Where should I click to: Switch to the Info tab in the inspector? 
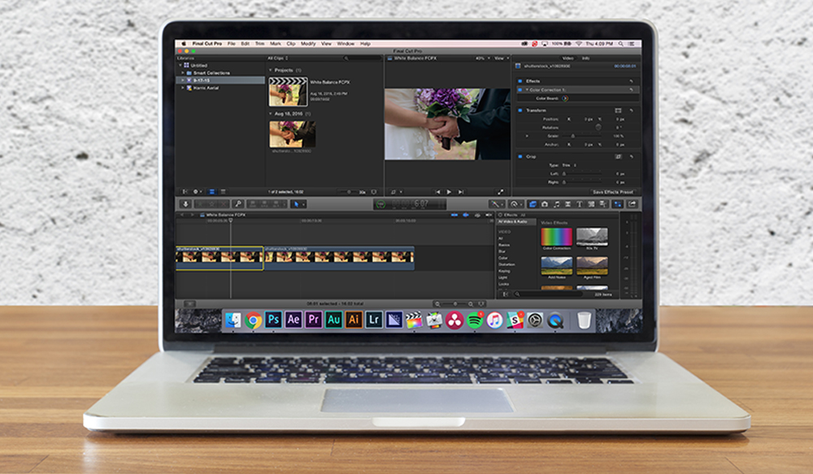click(587, 58)
